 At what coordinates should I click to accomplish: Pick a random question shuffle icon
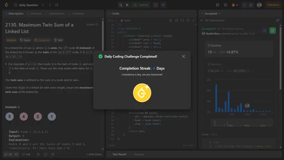pyautogui.click(x=56, y=5)
